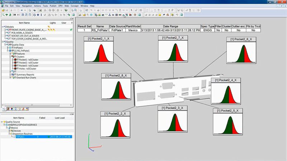Viewport: 287px width, 161px height.
Task: Click the blue sphere panel tab icon
Action: click(x=12, y=109)
